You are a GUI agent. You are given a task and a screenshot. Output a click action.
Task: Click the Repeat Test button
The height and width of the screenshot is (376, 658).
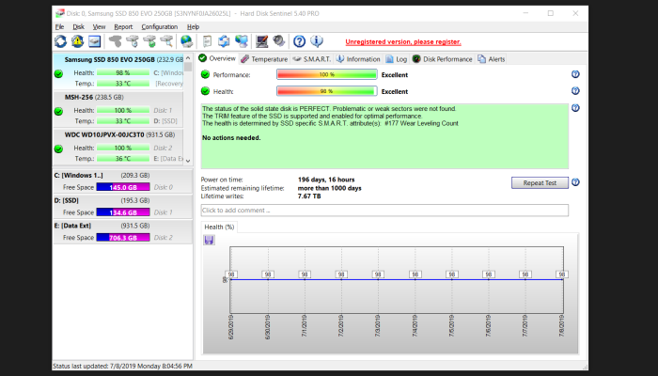coord(540,183)
